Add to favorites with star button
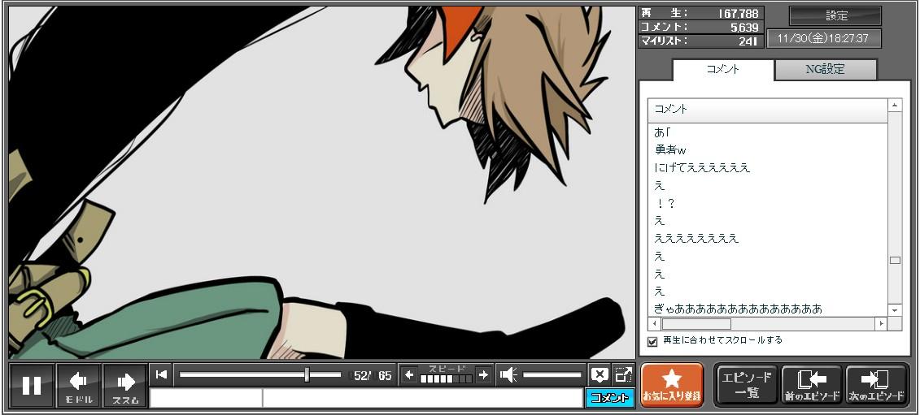 pos(671,384)
